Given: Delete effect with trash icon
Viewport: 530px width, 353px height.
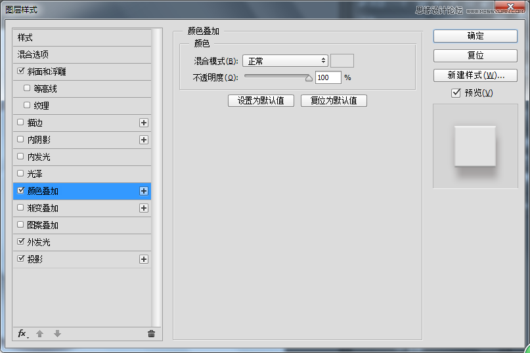Looking at the screenshot, I should pyautogui.click(x=152, y=334).
